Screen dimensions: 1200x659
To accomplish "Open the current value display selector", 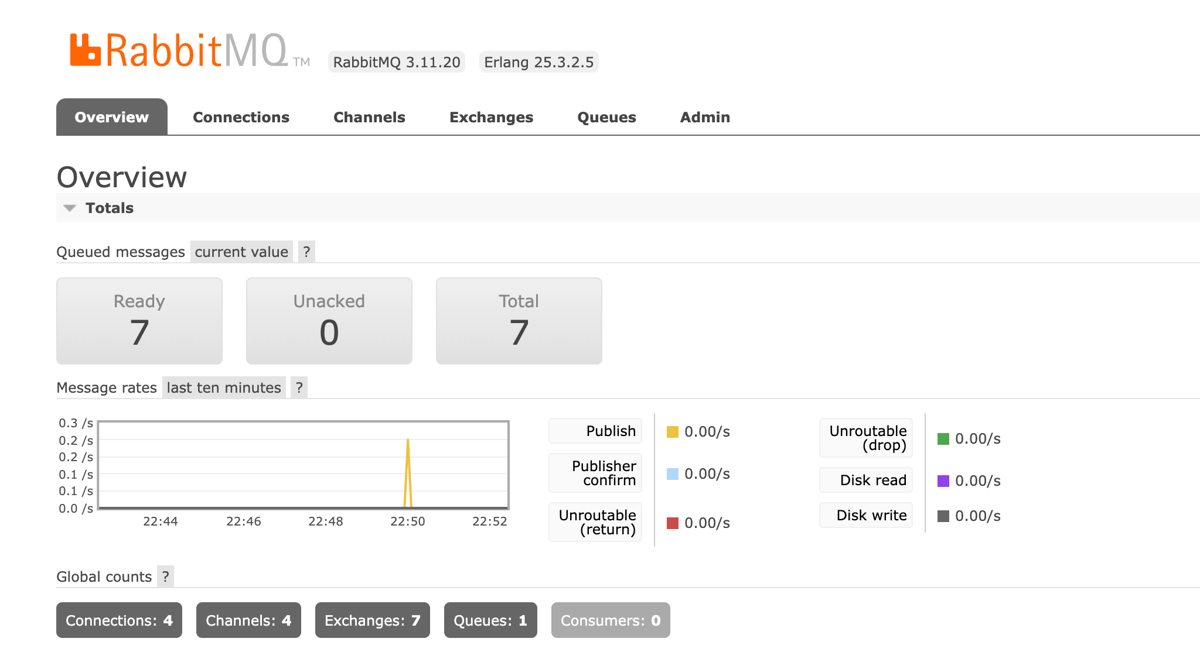I will click(241, 251).
